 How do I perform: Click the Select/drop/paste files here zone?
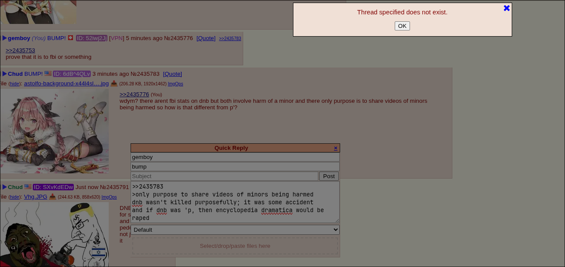[x=235, y=246]
